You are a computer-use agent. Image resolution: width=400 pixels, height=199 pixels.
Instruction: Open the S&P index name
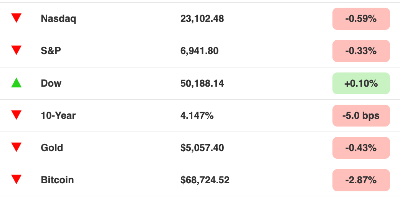(x=51, y=51)
